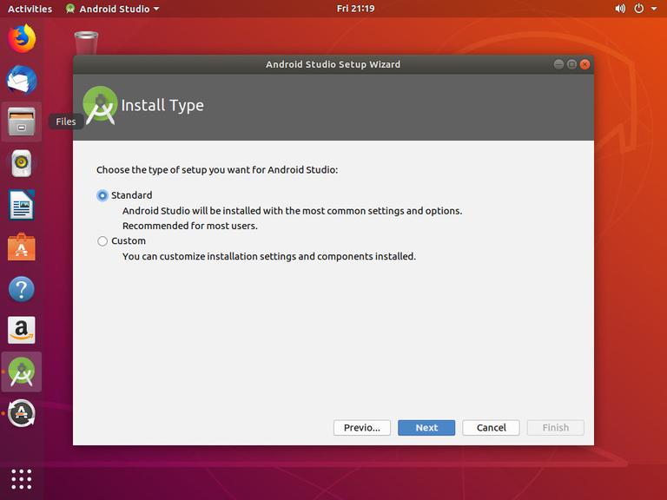Click the Setup Wizard title bar
The image size is (667, 500).
tap(333, 64)
